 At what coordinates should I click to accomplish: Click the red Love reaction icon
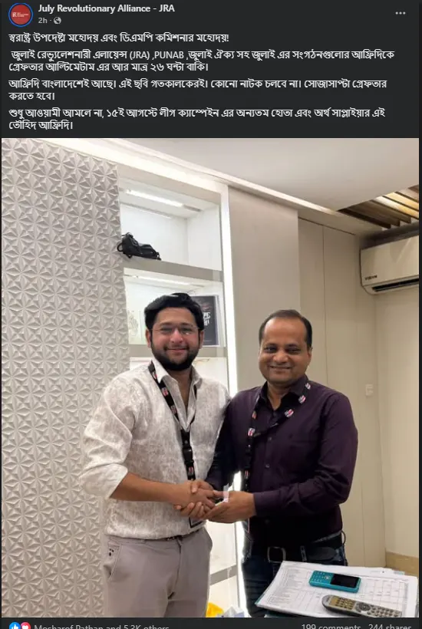coord(25,626)
